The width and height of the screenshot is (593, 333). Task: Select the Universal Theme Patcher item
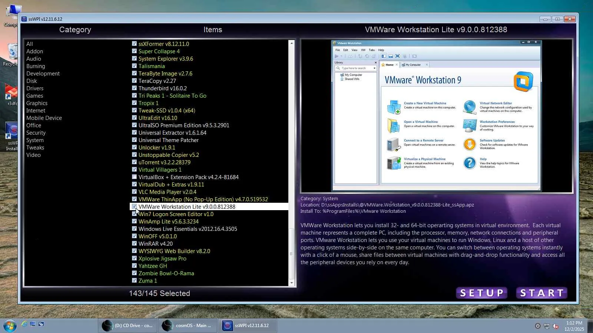(x=169, y=140)
